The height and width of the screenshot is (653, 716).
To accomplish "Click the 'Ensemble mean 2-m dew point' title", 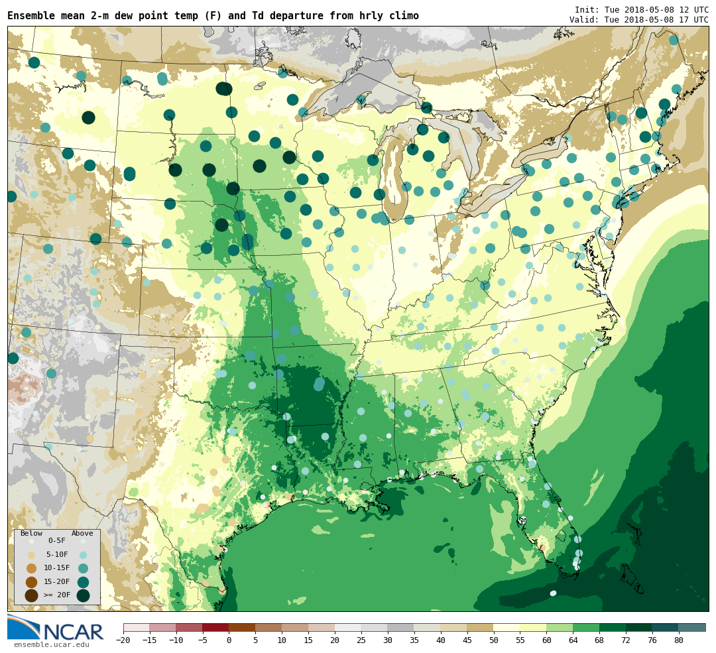I will 213,15.
